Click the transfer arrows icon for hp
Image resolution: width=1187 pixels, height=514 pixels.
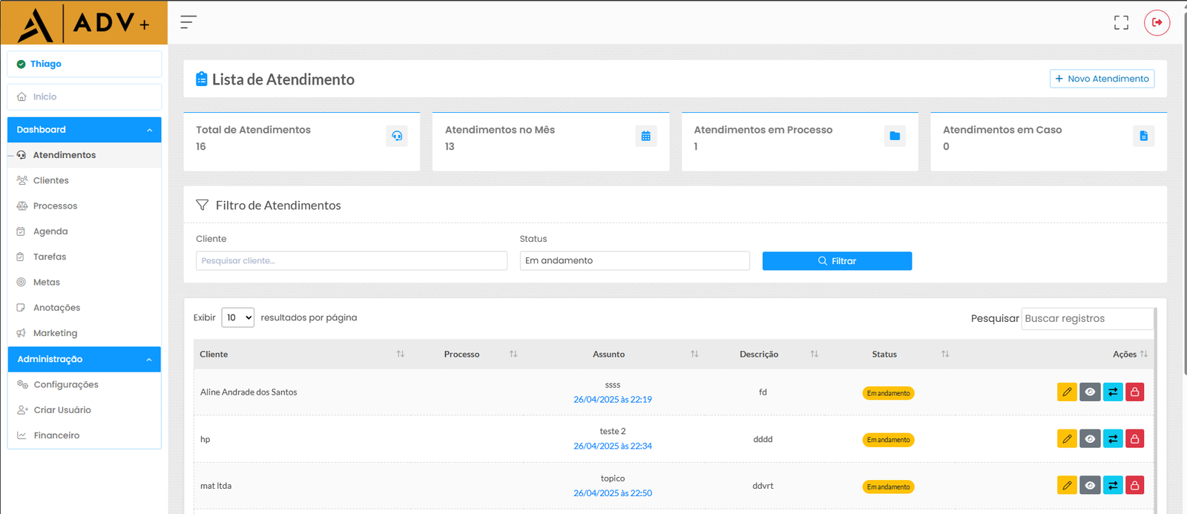(1113, 439)
